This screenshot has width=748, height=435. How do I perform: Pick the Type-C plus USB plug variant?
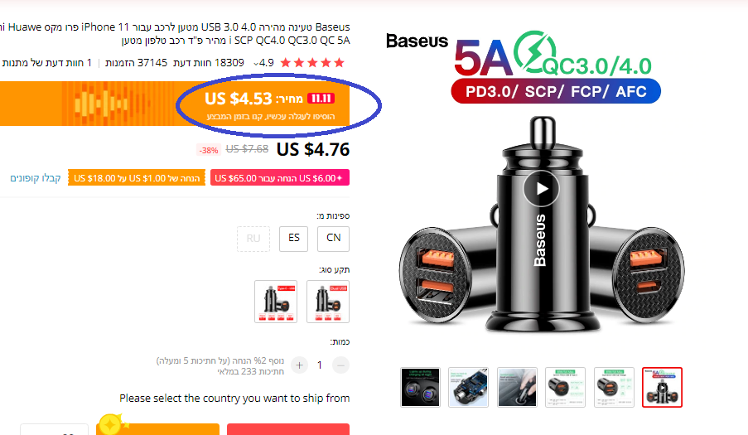pos(276,302)
